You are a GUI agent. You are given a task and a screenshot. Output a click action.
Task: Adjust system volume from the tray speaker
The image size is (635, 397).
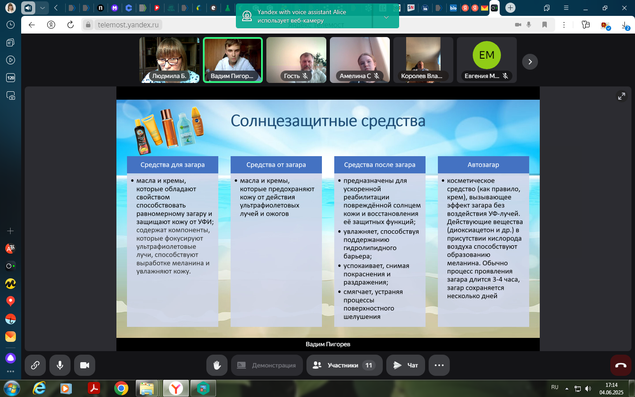(588, 389)
